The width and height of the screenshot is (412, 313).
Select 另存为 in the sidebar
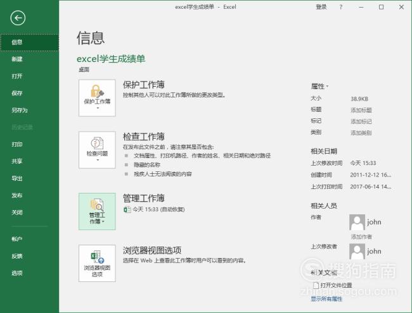tap(29, 110)
